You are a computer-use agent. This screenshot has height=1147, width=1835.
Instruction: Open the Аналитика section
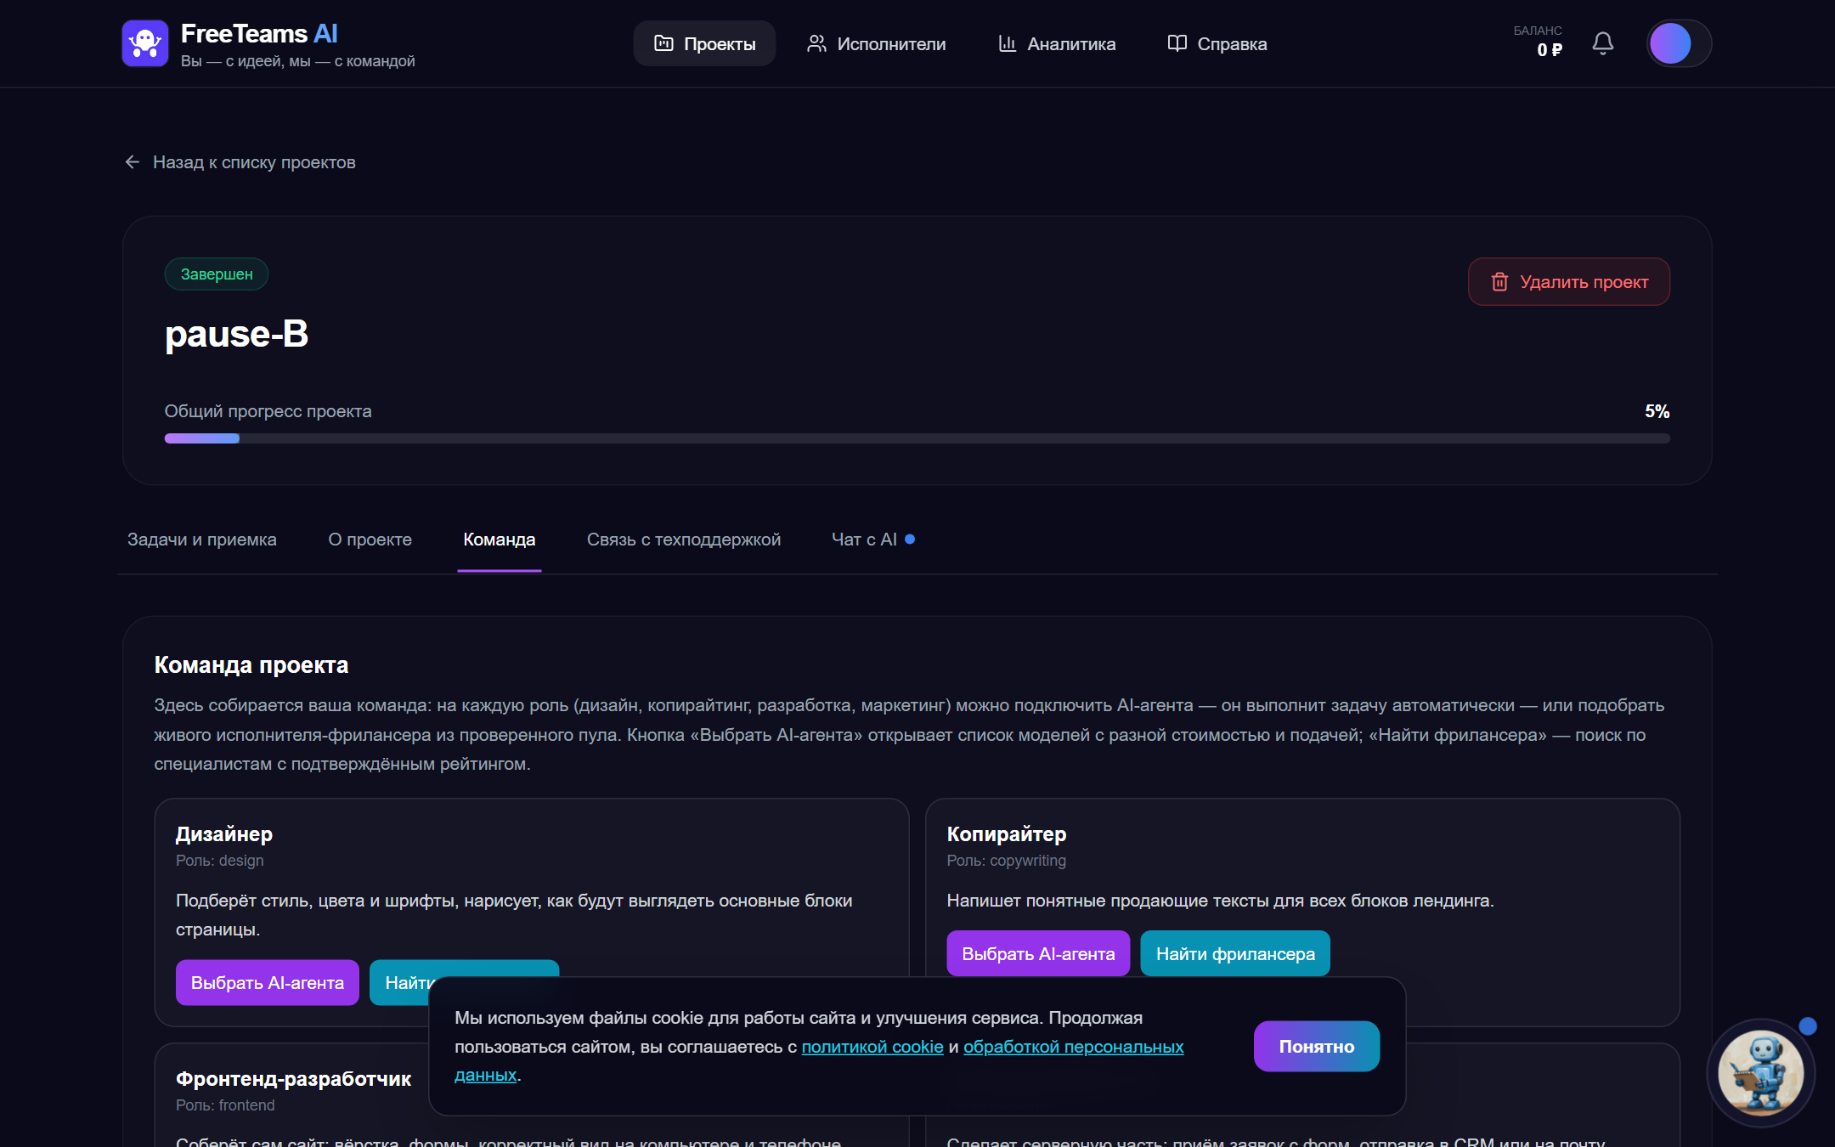coord(1057,43)
